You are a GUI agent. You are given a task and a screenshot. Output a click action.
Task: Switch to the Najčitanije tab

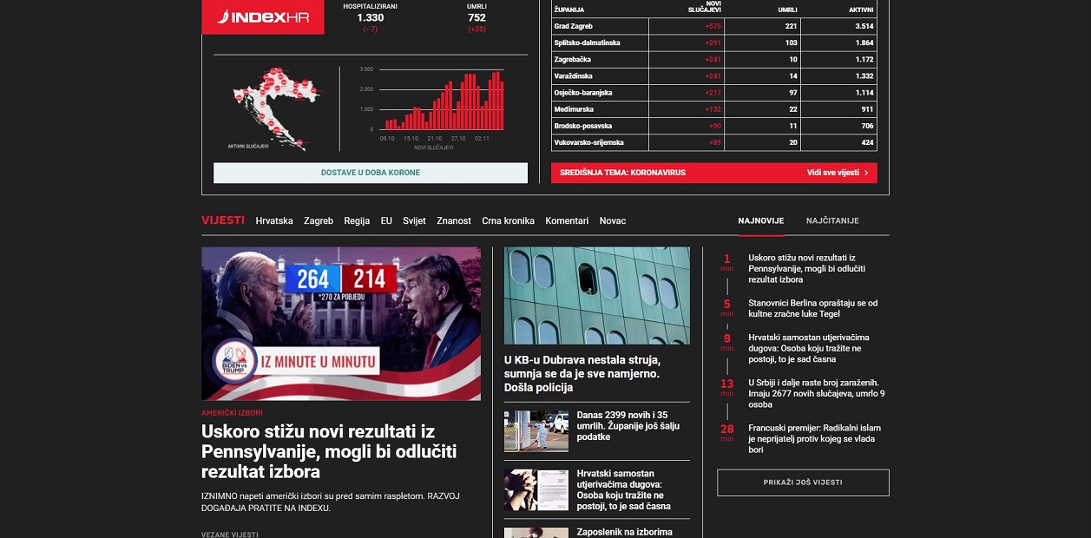[832, 221]
